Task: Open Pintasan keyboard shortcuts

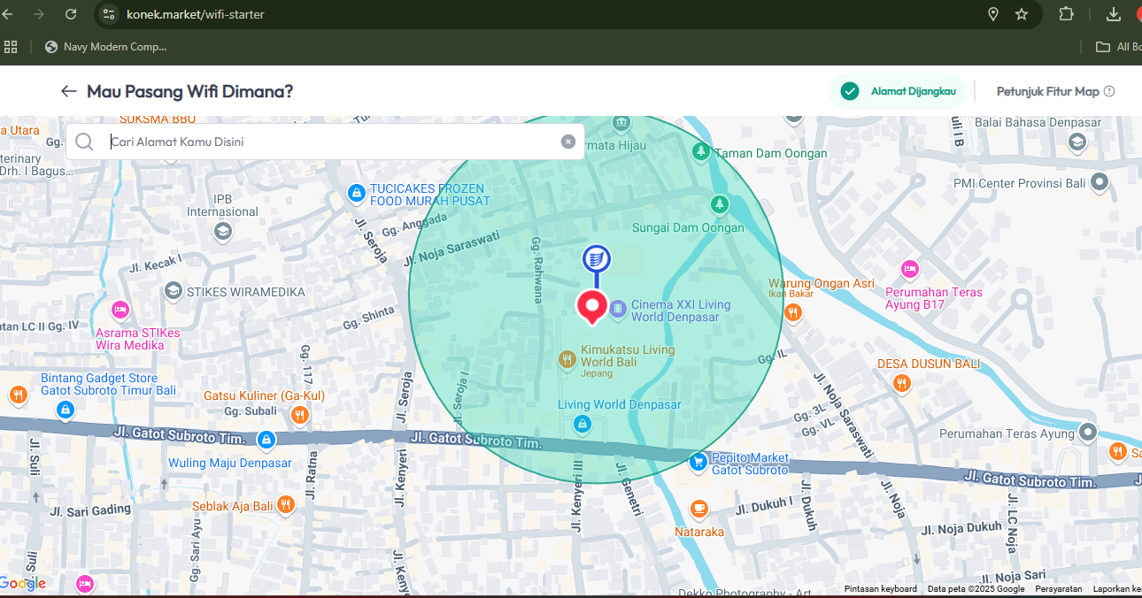Action: 881,588
